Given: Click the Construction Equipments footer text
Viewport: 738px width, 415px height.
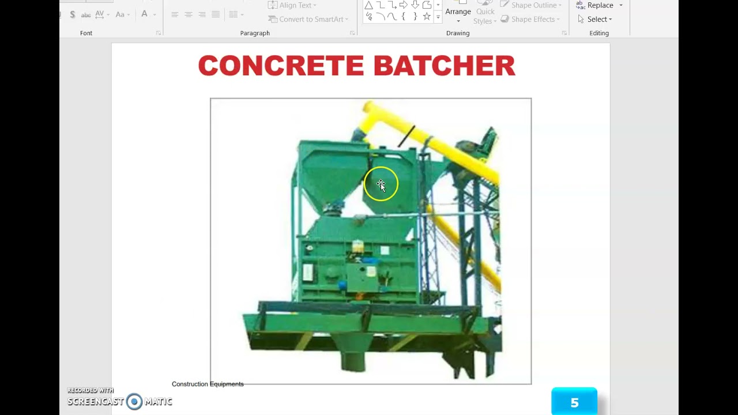Looking at the screenshot, I should [x=208, y=384].
